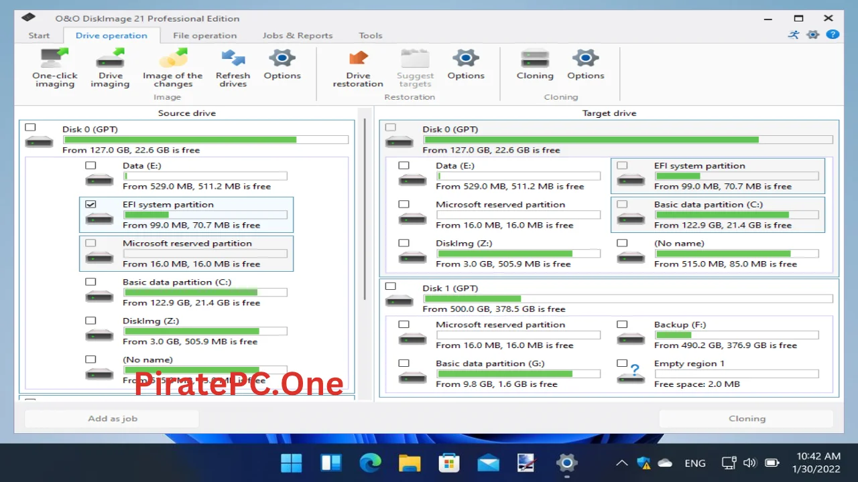
Task: Open Microsoft Store from taskbar
Action: click(x=448, y=463)
